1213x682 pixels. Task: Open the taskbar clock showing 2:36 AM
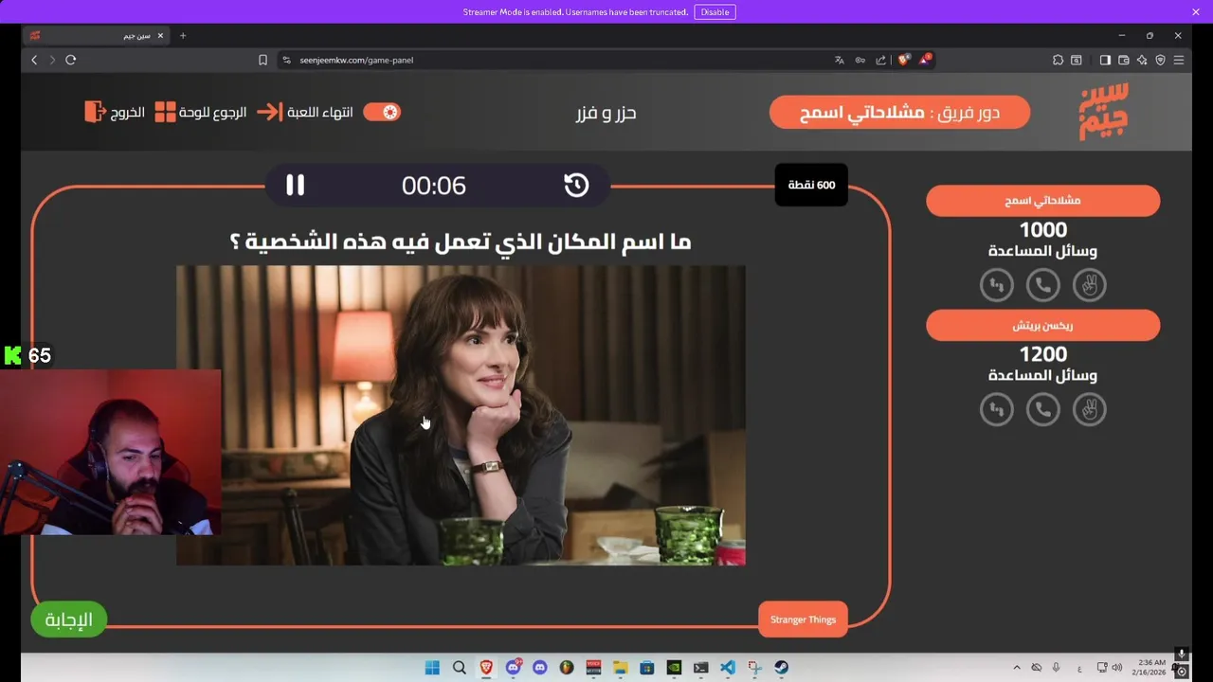point(1149,668)
